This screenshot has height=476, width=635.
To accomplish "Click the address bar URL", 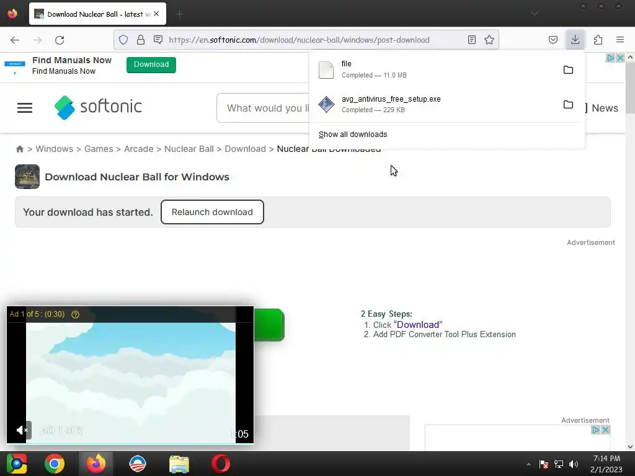I will (299, 40).
